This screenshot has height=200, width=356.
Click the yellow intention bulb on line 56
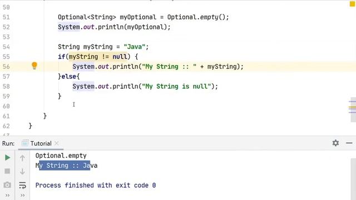pos(34,66)
